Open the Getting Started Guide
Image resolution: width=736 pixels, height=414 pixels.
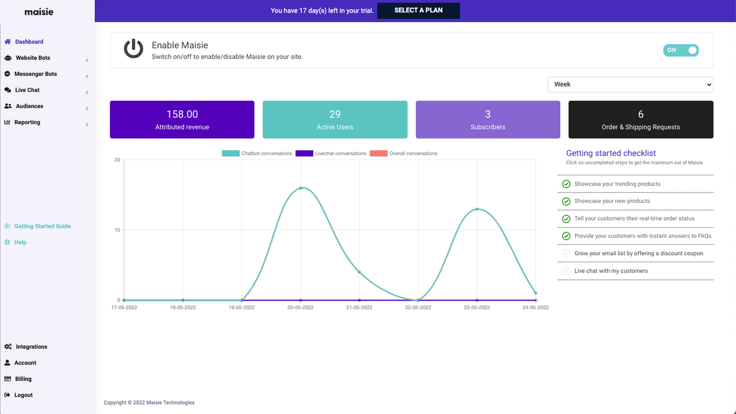[x=42, y=226]
